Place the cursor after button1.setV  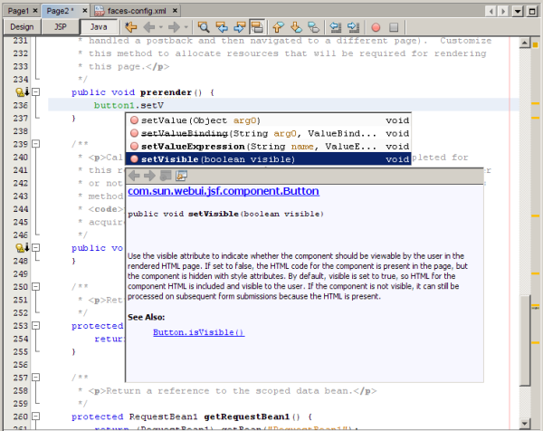pos(164,105)
